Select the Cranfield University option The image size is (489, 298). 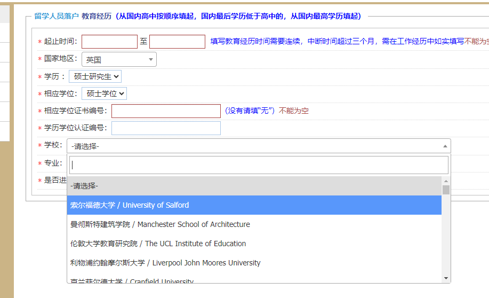[254, 280]
